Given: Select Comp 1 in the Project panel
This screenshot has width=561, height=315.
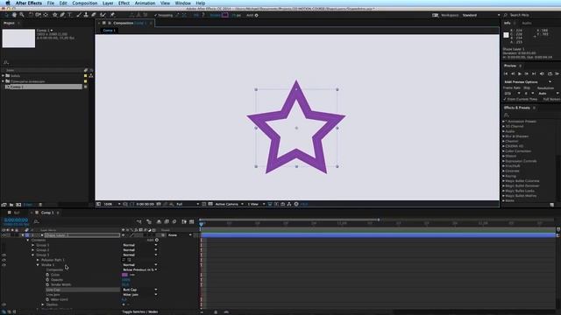Looking at the screenshot, I should (x=43, y=87).
